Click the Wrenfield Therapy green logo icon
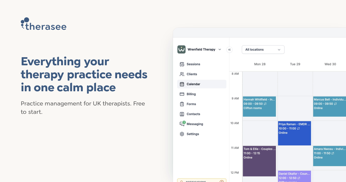This screenshot has height=182, width=346. click(x=181, y=49)
